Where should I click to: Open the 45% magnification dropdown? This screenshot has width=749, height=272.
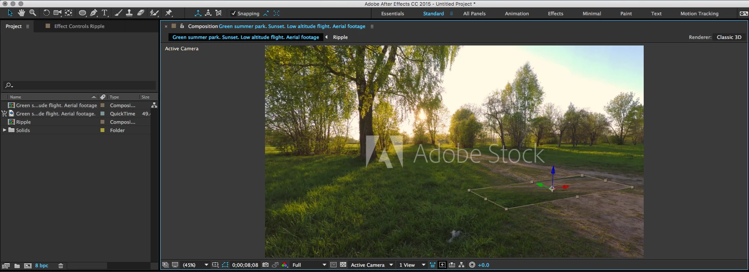[x=195, y=265]
